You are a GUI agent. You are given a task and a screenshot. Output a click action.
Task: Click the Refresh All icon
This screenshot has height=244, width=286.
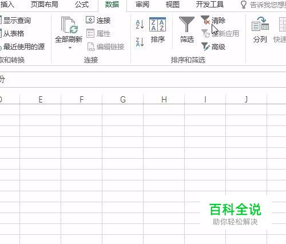pyautogui.click(x=69, y=25)
